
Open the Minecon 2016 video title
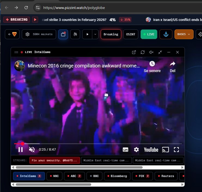click(x=84, y=66)
